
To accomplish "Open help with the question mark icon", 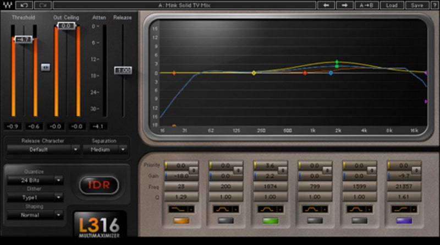I will 434,6.
